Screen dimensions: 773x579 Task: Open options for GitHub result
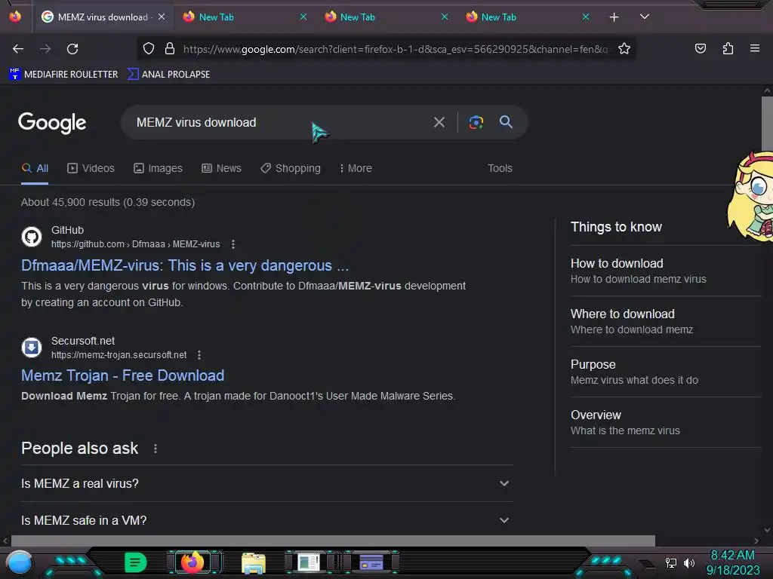(x=233, y=244)
